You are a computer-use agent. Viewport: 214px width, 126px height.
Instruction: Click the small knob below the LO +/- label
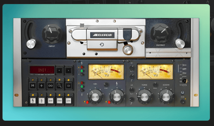[x=132, y=99]
